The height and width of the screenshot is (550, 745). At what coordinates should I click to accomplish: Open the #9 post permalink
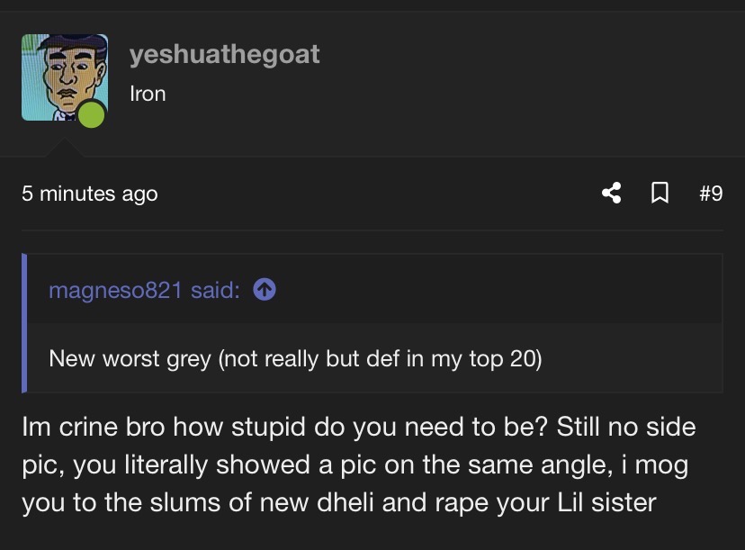click(710, 193)
